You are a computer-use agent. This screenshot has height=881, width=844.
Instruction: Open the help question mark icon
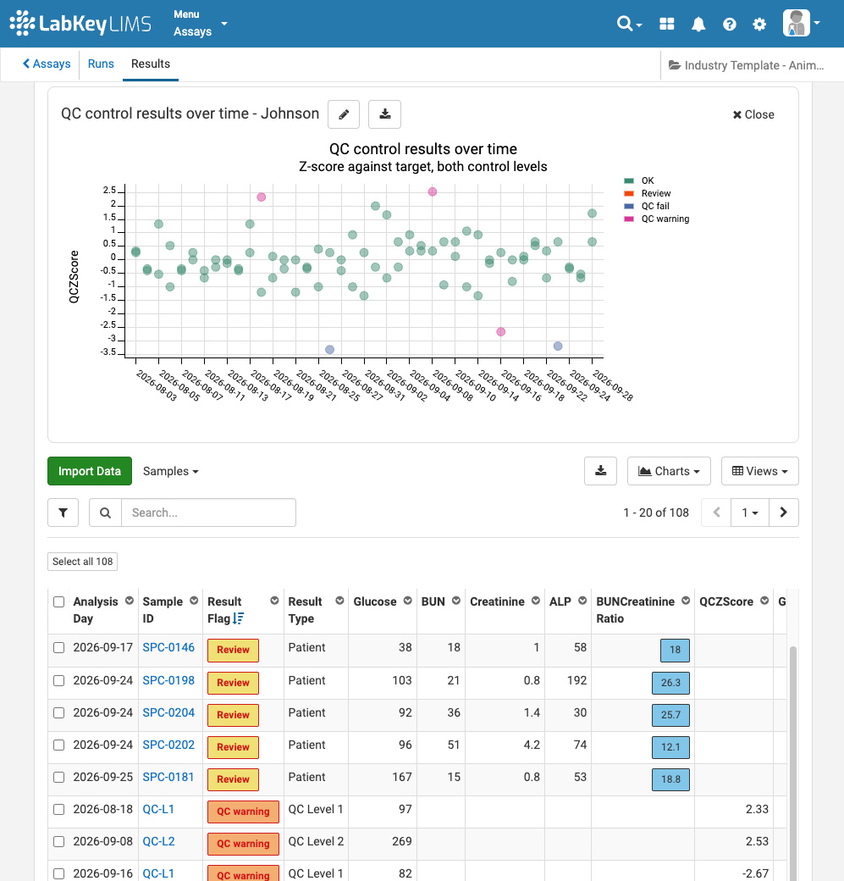point(730,25)
